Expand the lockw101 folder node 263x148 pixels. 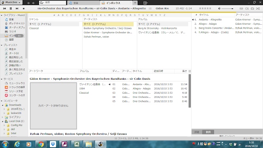[x=5, y=113]
